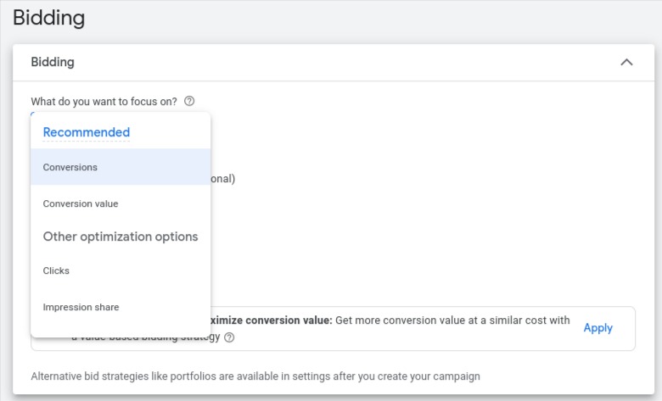This screenshot has height=401, width=662.
Task: Select Conversions from the dropdown
Action: (121, 167)
